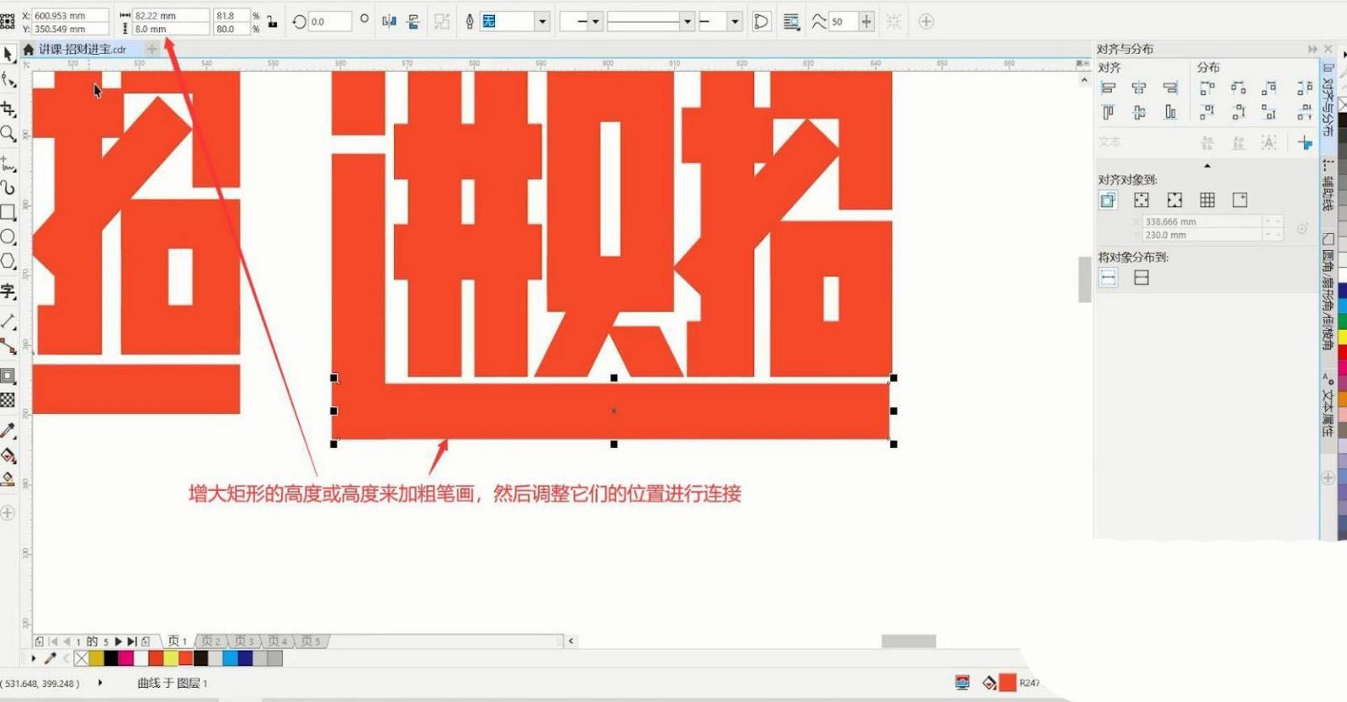
Task: Click the Align Right icon in docker
Action: point(1170,88)
